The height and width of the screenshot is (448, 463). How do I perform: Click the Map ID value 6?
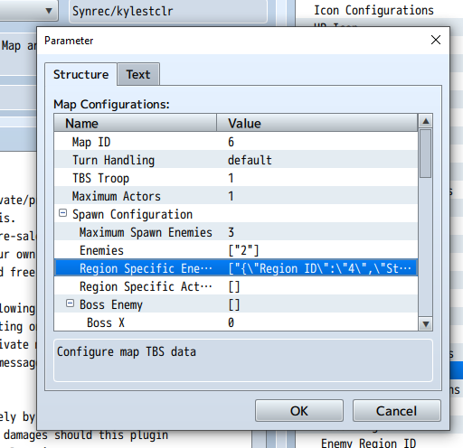pos(231,142)
